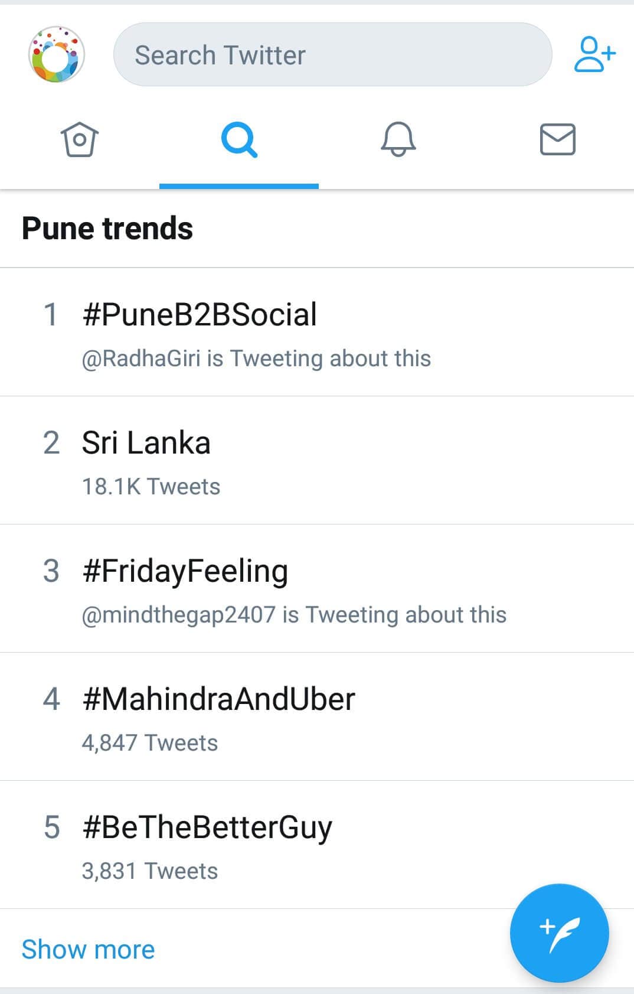View the #BeTheBetterGuy hashtag
The height and width of the screenshot is (994, 634).
pos(207,827)
